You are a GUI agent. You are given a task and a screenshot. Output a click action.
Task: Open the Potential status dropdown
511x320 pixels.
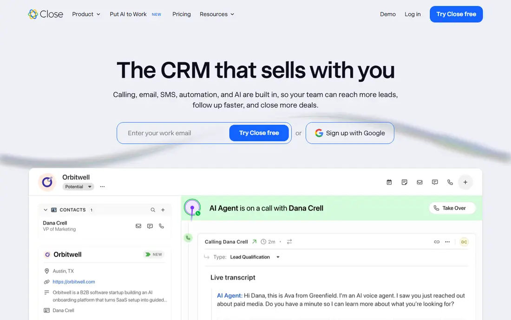pos(78,187)
